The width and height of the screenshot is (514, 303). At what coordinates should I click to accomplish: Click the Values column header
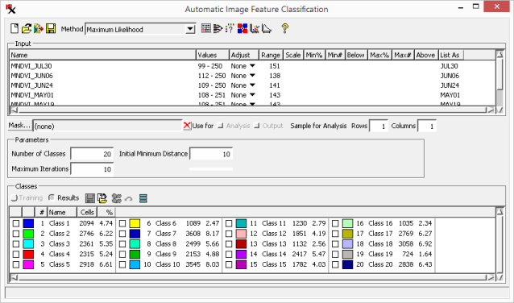pos(213,55)
